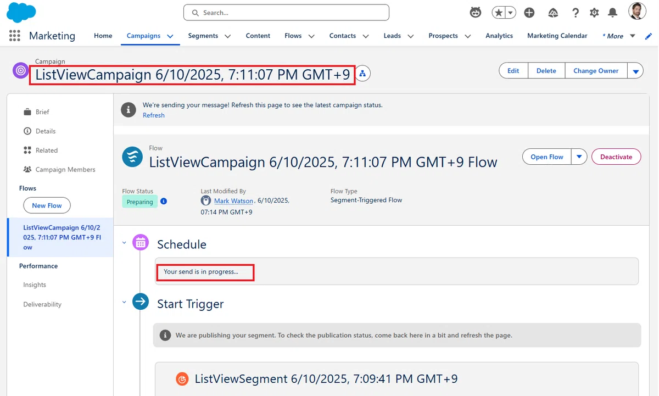This screenshot has width=659, height=396.
Task: Click the Preparing status badge
Action: (140, 202)
